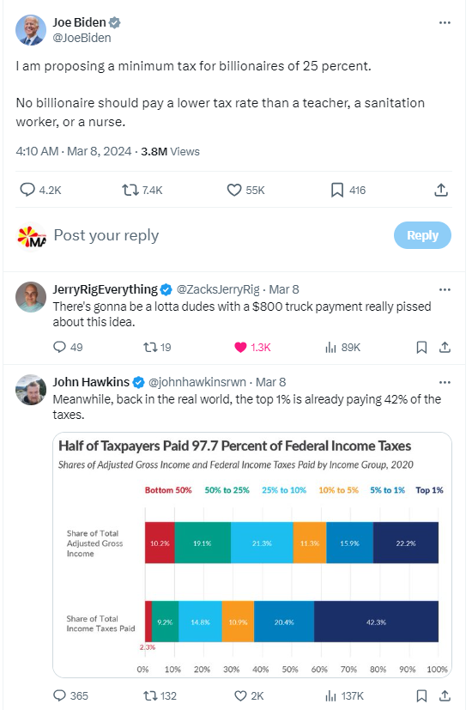Bookmark Joe Biden's post showing 416 bookmarks
Screen dimensions: 472x710
[348, 190]
